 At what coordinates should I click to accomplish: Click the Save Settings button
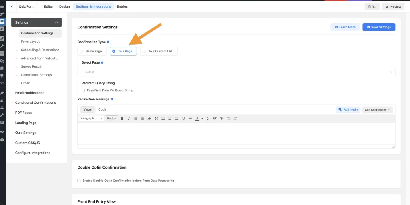click(379, 27)
